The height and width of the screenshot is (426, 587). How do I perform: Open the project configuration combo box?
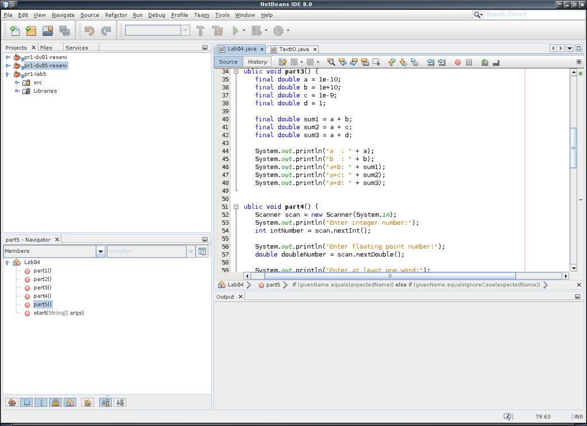click(x=157, y=30)
